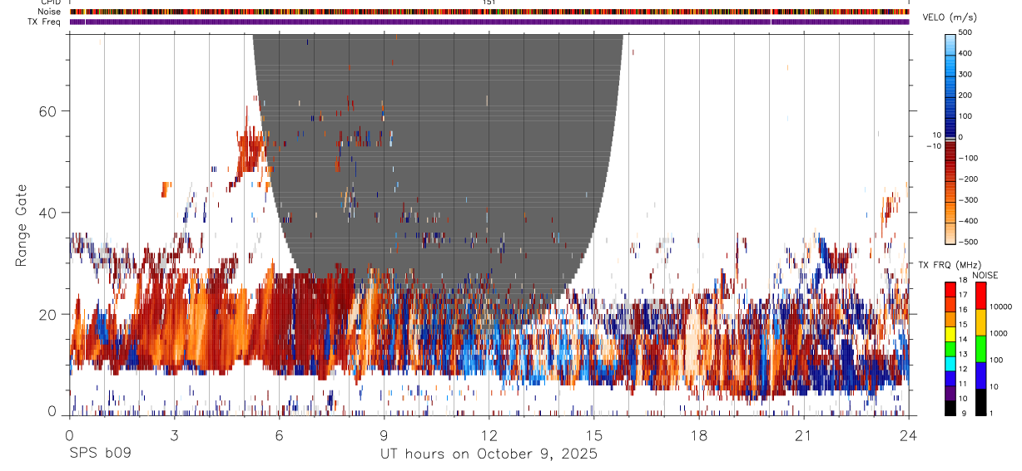Click the 0 tick on the Range Gate axis

54,410
